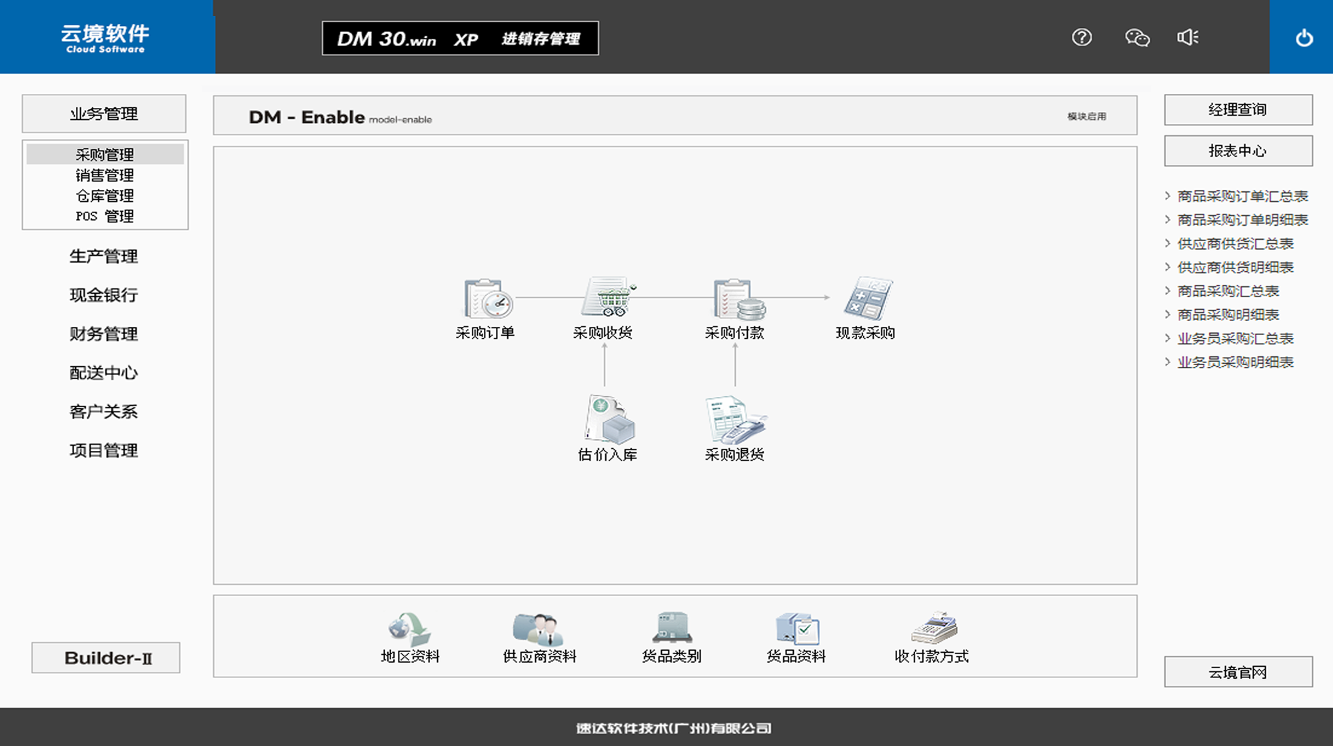The height and width of the screenshot is (746, 1333).
Task: Select 采购管理 in the submenu
Action: pos(105,155)
